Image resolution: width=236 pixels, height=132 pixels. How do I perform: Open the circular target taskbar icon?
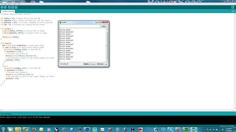click(x=64, y=130)
